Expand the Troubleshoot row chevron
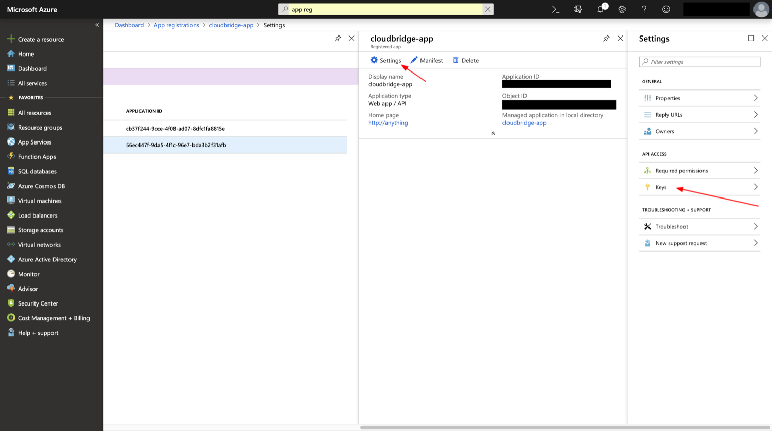Image resolution: width=772 pixels, height=431 pixels. point(756,226)
